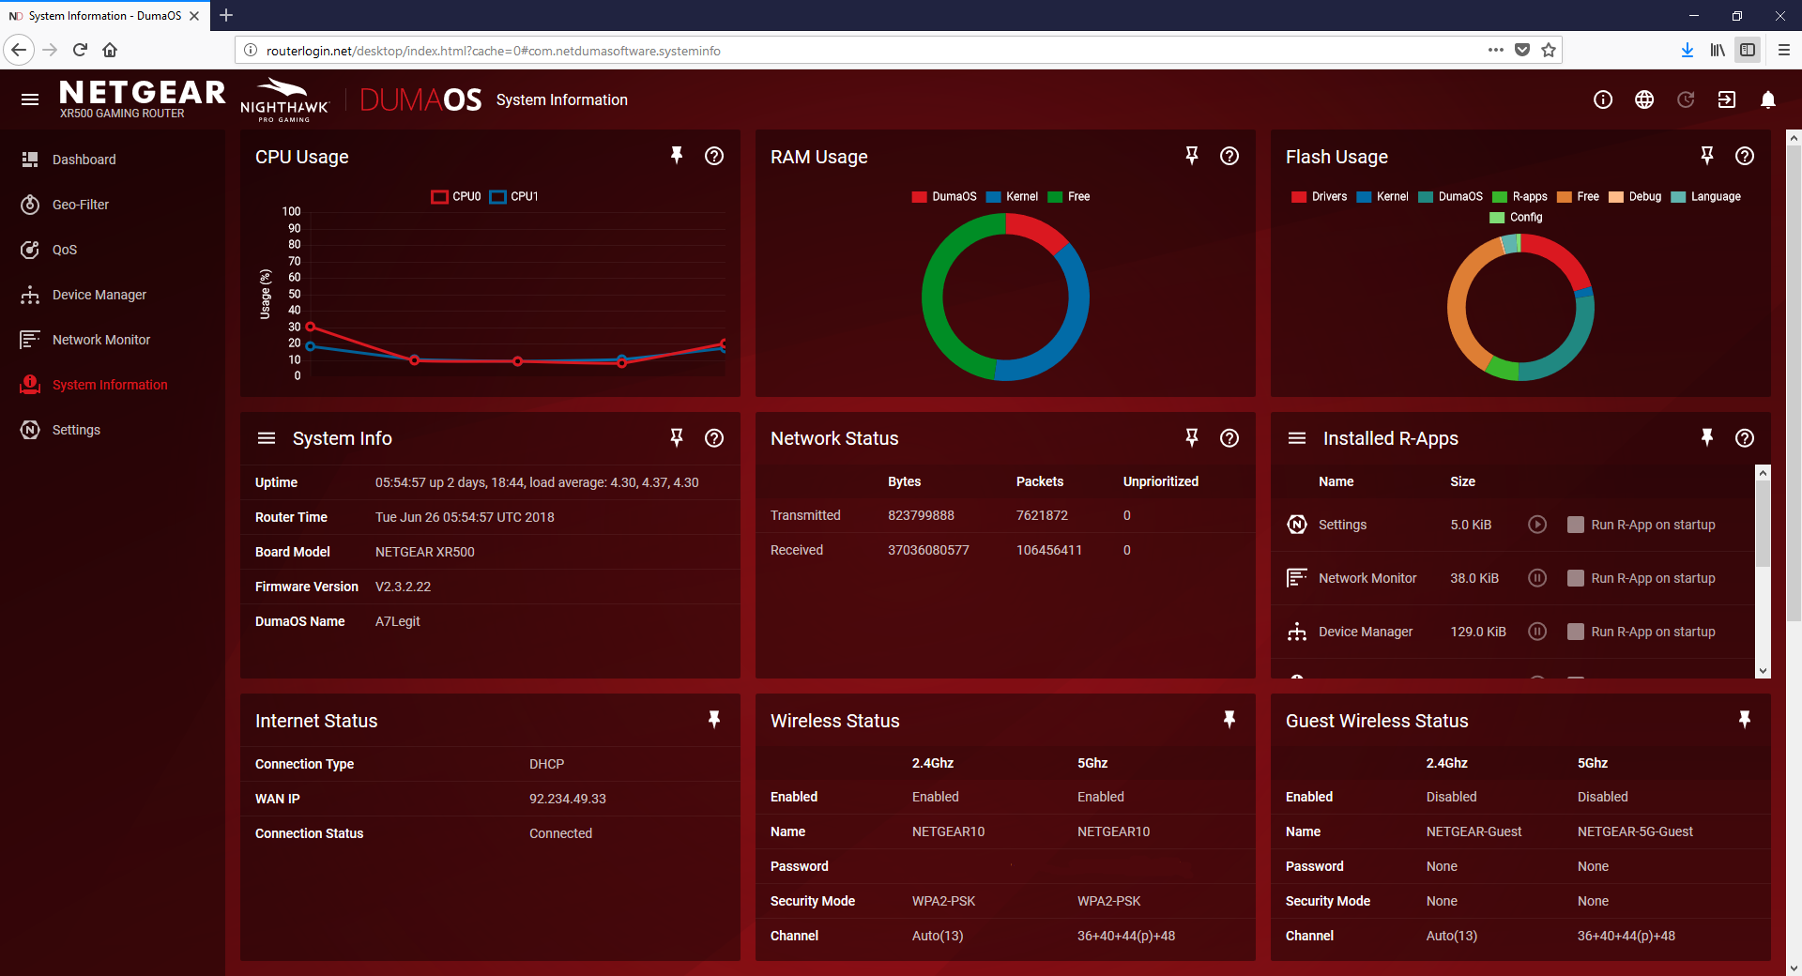Open System Info panel menu

(267, 438)
